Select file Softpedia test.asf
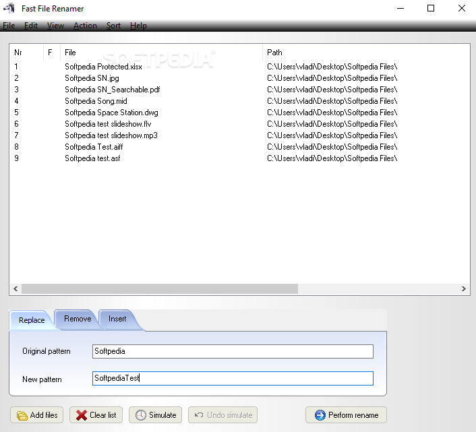476x432 pixels. point(92,158)
